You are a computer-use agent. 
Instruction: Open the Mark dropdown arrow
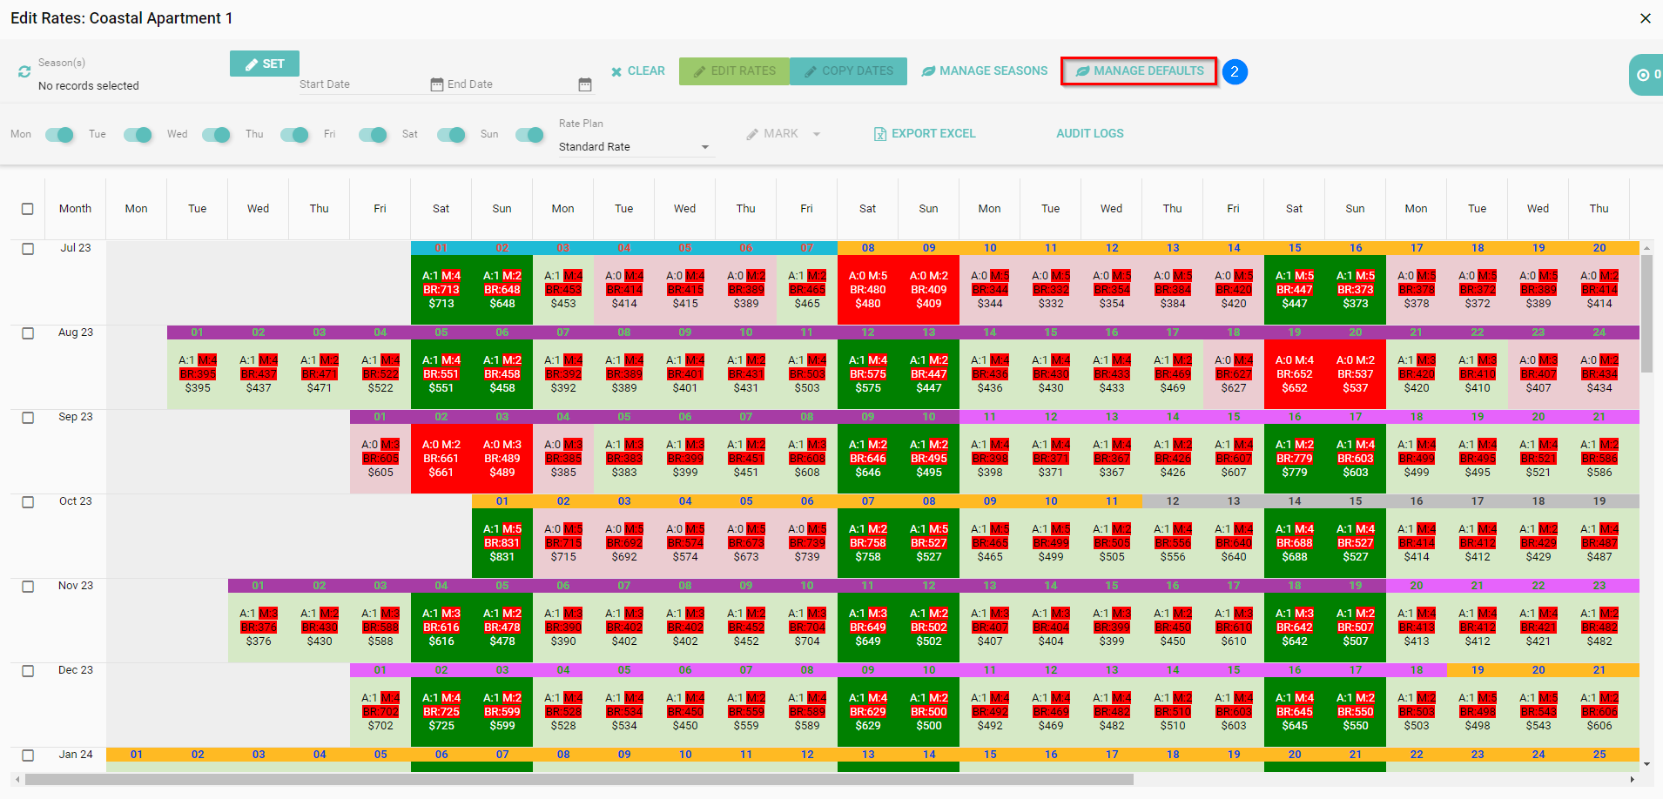[x=816, y=134]
